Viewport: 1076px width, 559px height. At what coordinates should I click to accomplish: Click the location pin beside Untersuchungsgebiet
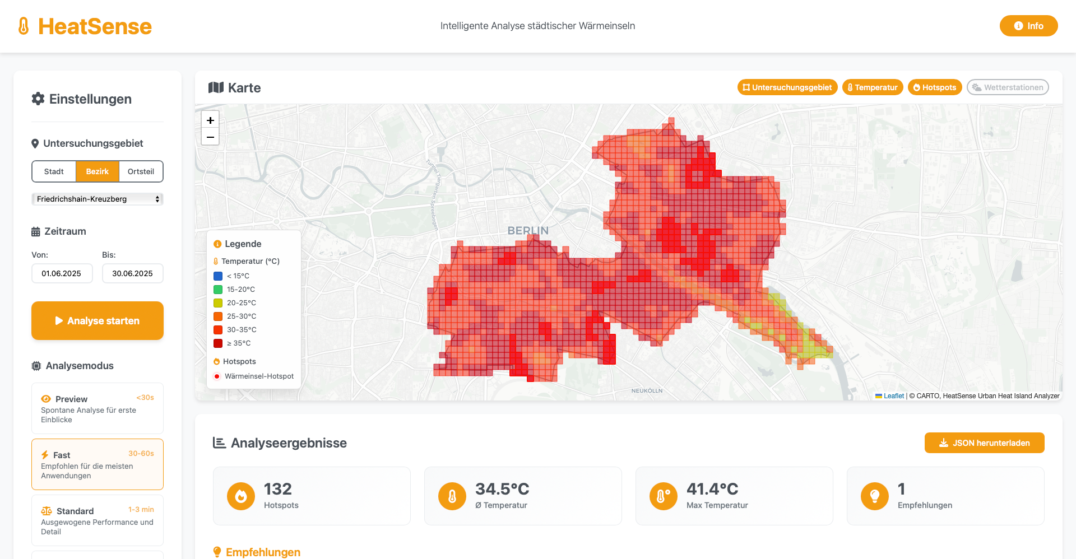pos(35,143)
